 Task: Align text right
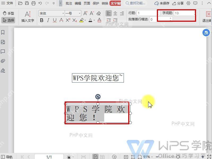[x=122, y=13]
